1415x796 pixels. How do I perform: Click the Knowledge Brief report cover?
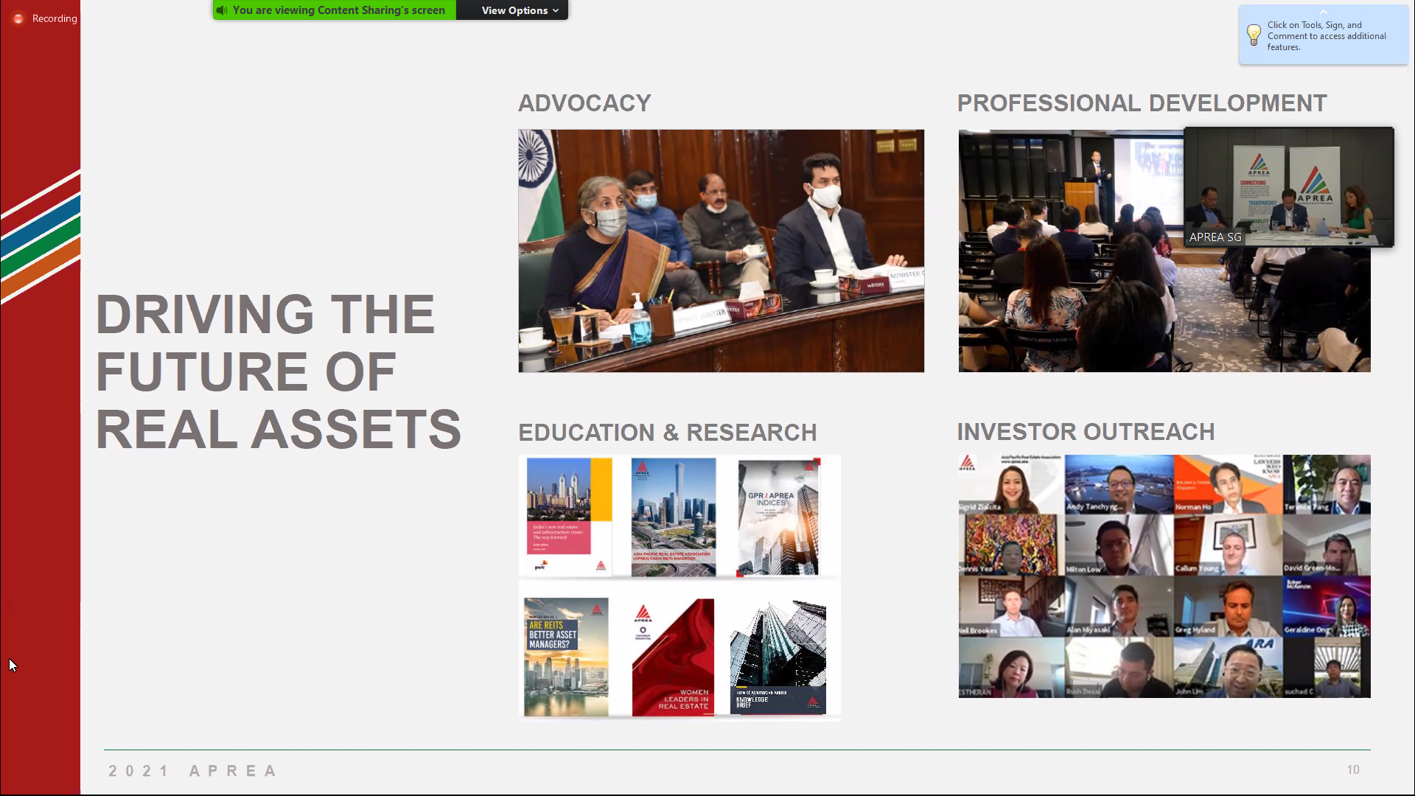click(x=778, y=656)
